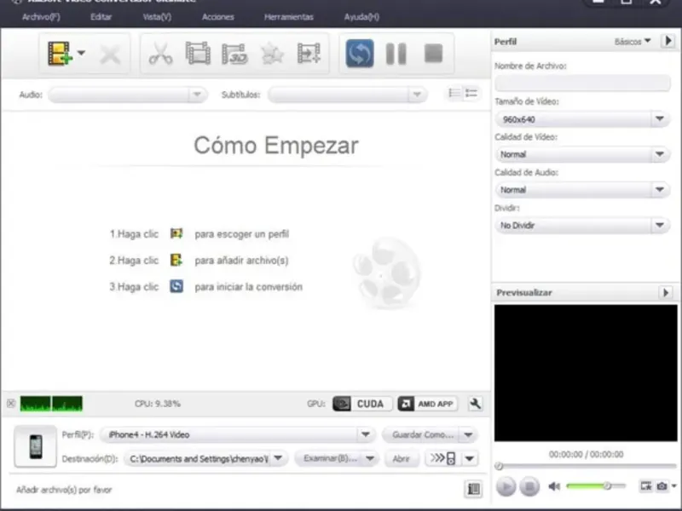Switch to simple list view
The width and height of the screenshot is (682, 511).
pos(454,93)
